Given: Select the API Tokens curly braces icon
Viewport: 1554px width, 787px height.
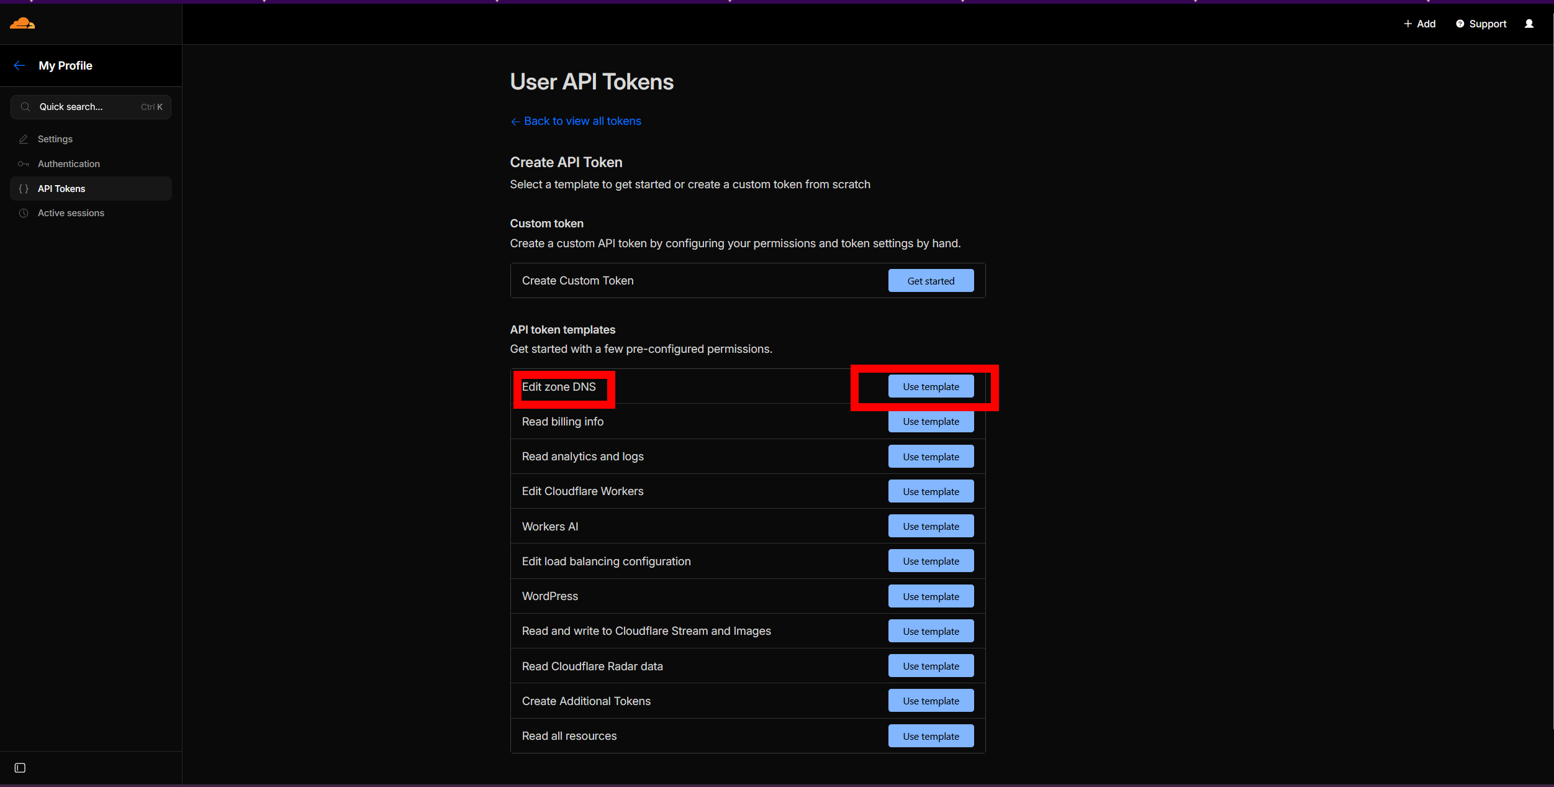Looking at the screenshot, I should [x=24, y=188].
